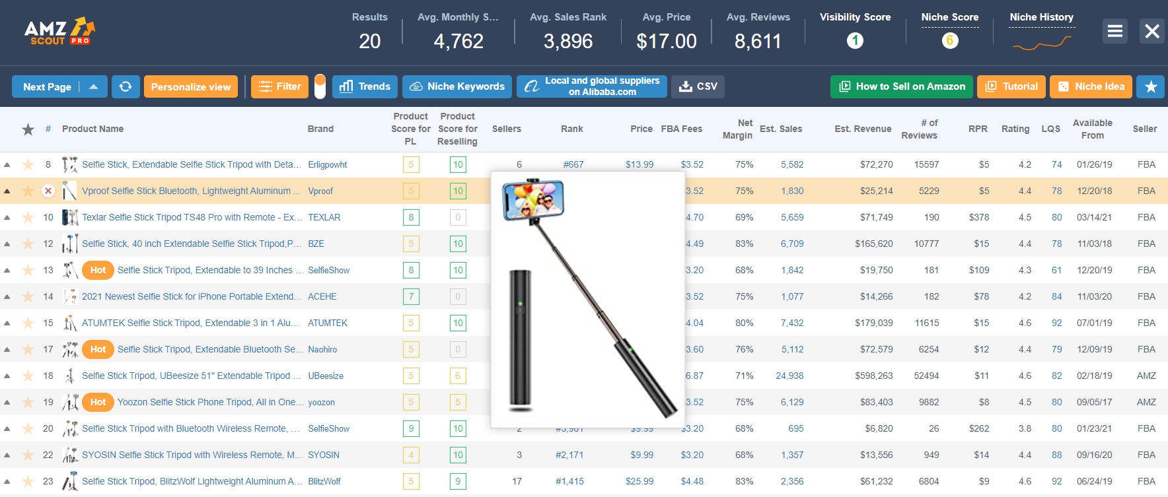Click the Visibility Score 1 badge
The image size is (1168, 497).
pos(855,41)
